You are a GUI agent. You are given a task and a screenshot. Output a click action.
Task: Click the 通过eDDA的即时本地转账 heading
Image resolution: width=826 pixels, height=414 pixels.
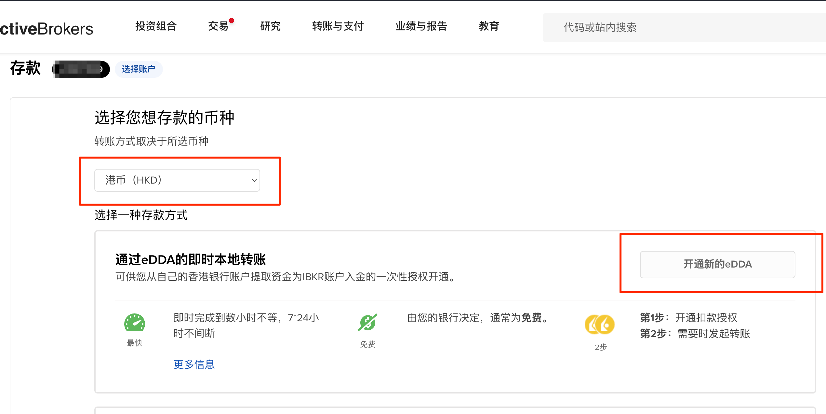click(191, 259)
